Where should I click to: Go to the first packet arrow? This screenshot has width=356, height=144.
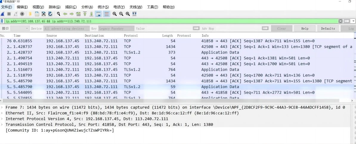click(85, 14)
